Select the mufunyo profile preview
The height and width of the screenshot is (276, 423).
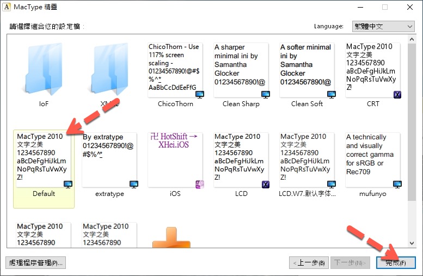[x=373, y=160]
